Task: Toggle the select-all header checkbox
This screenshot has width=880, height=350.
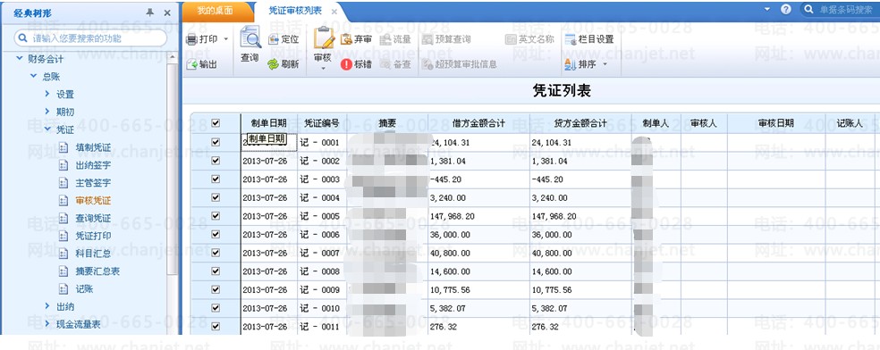Action: point(216,124)
